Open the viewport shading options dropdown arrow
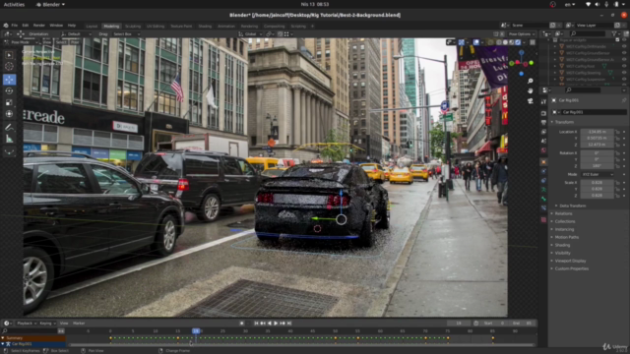This screenshot has width=630, height=354. click(x=525, y=42)
